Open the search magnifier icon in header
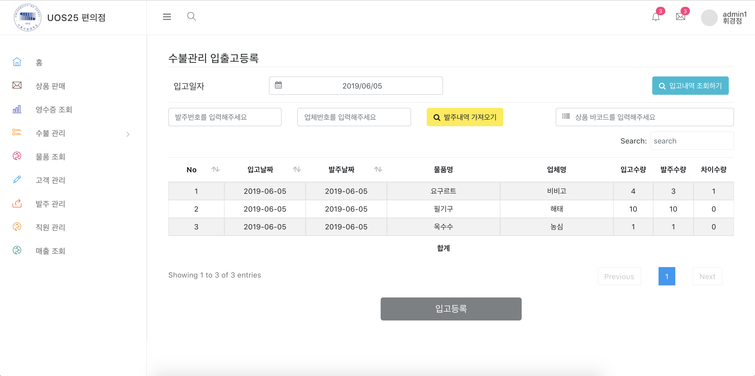Image resolution: width=755 pixels, height=376 pixels. point(191,16)
